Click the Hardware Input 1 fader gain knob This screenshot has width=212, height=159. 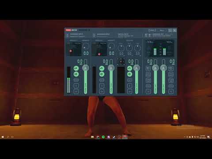[x=85, y=68]
